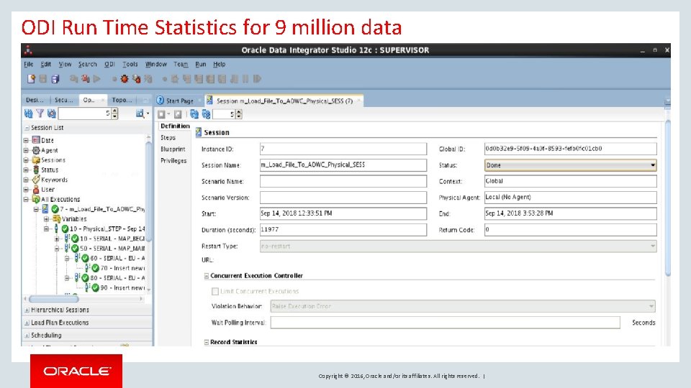The width and height of the screenshot is (691, 388).
Task: Expand the Keywords tree node
Action: click(26, 180)
